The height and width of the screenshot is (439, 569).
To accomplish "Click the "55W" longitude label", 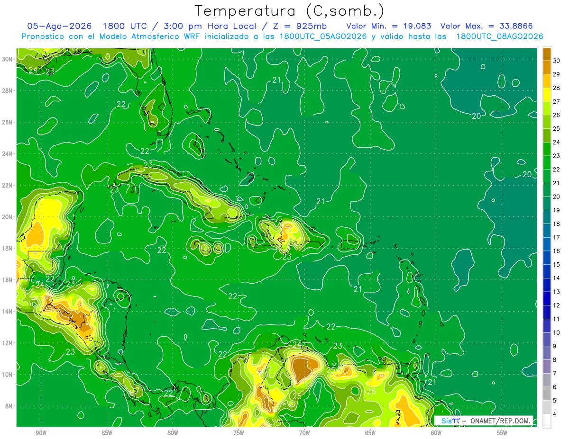I will [x=502, y=432].
